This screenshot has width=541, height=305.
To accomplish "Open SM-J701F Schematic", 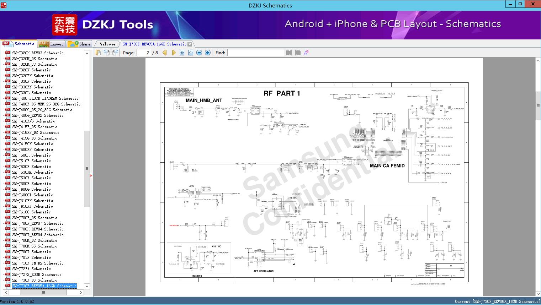I will [31, 257].
